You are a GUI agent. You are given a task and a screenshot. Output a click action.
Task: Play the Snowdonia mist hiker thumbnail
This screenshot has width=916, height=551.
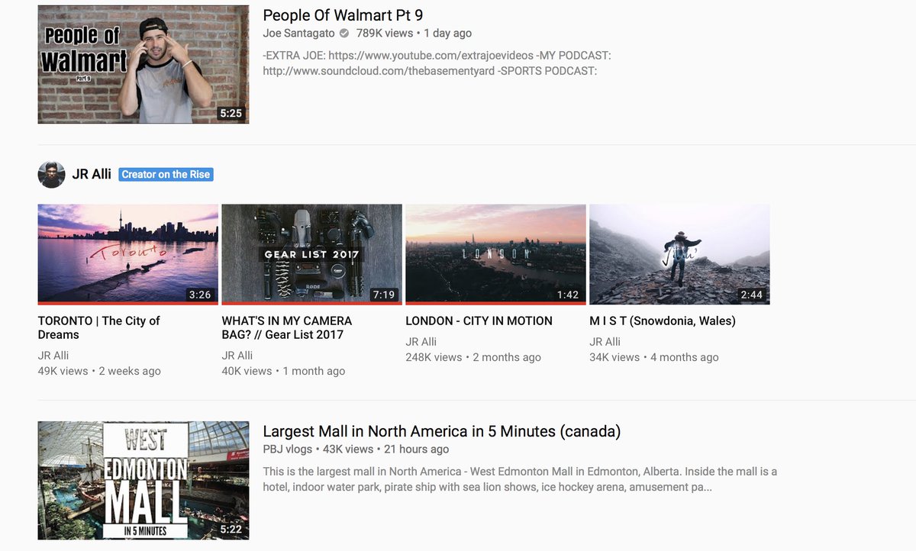[680, 254]
